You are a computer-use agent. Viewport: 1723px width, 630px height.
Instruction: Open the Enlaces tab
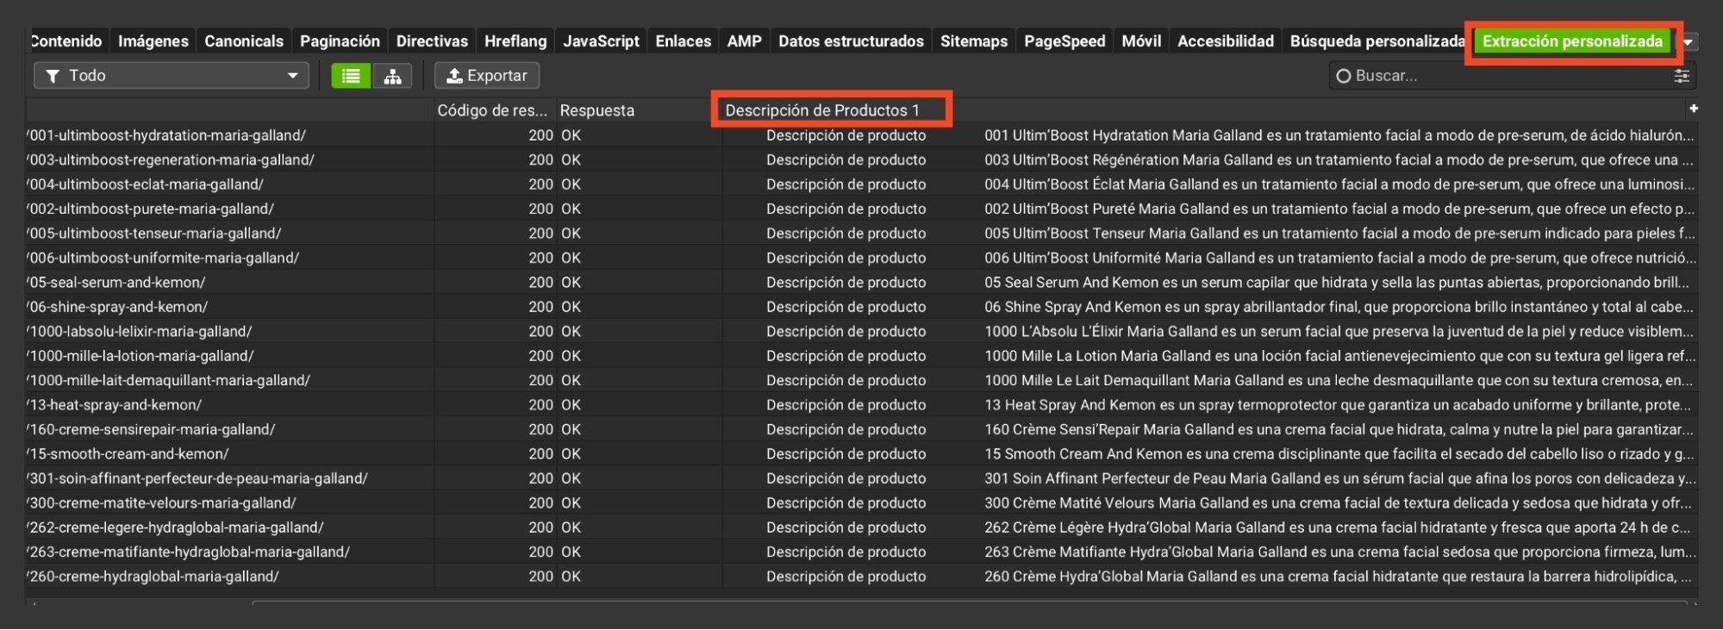[x=683, y=41]
